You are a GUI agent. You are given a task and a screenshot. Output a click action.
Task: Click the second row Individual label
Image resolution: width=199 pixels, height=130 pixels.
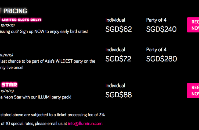115,49
